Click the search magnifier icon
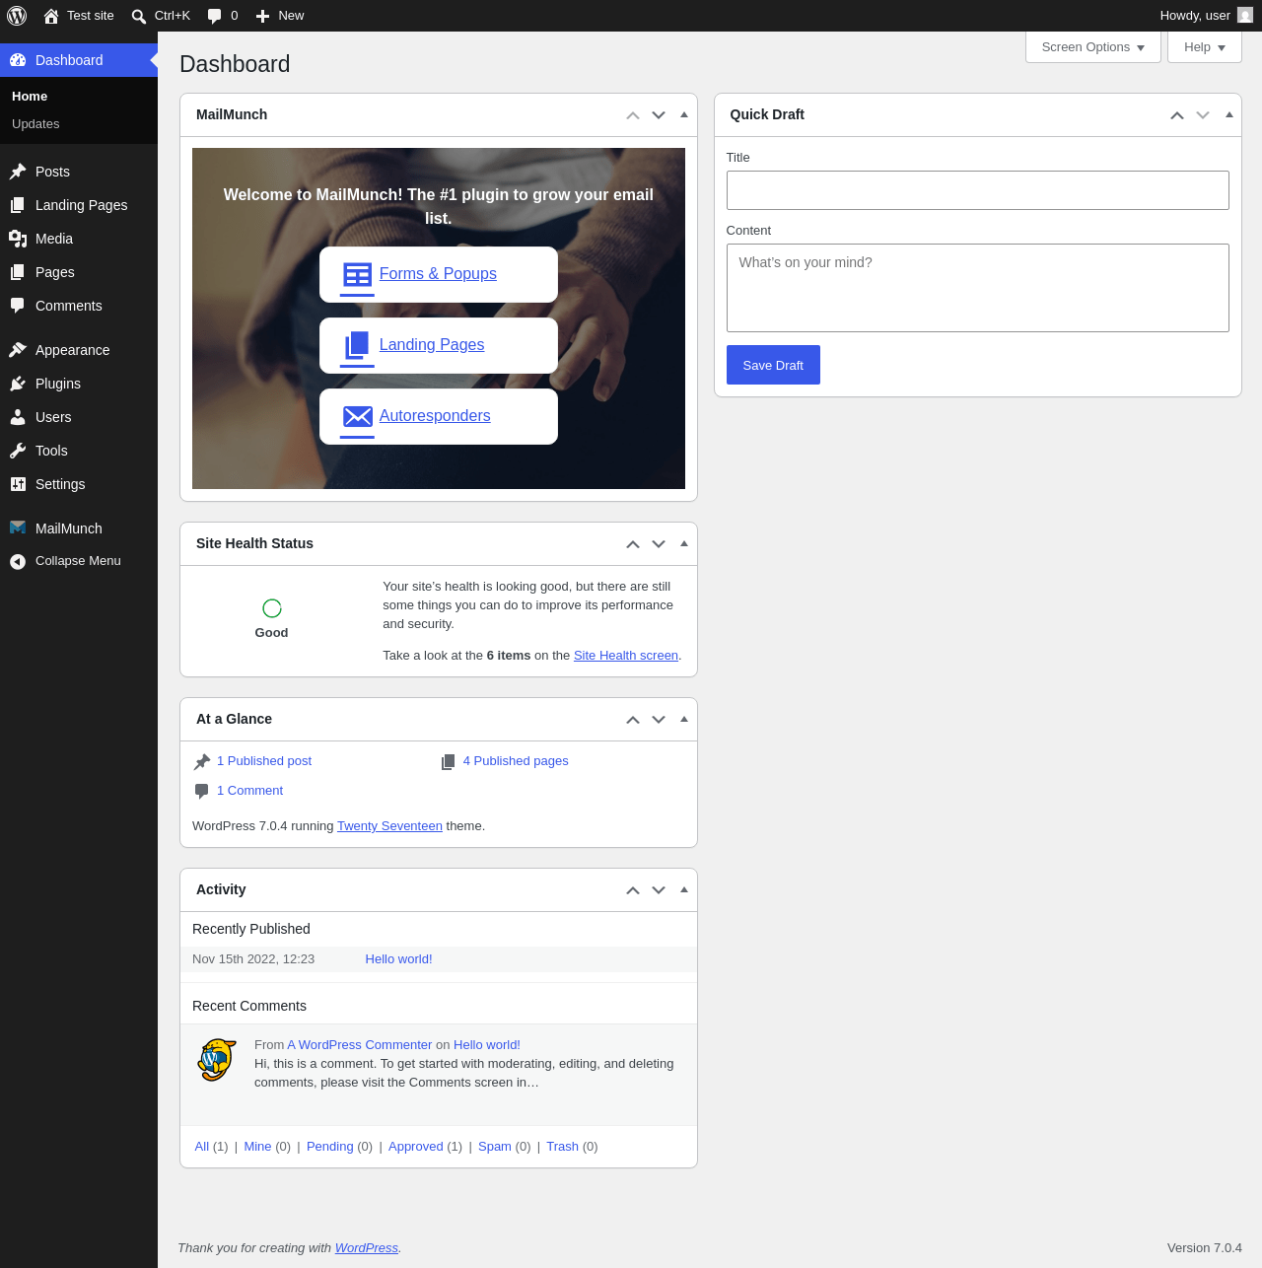Image resolution: width=1262 pixels, height=1268 pixels. [x=139, y=16]
